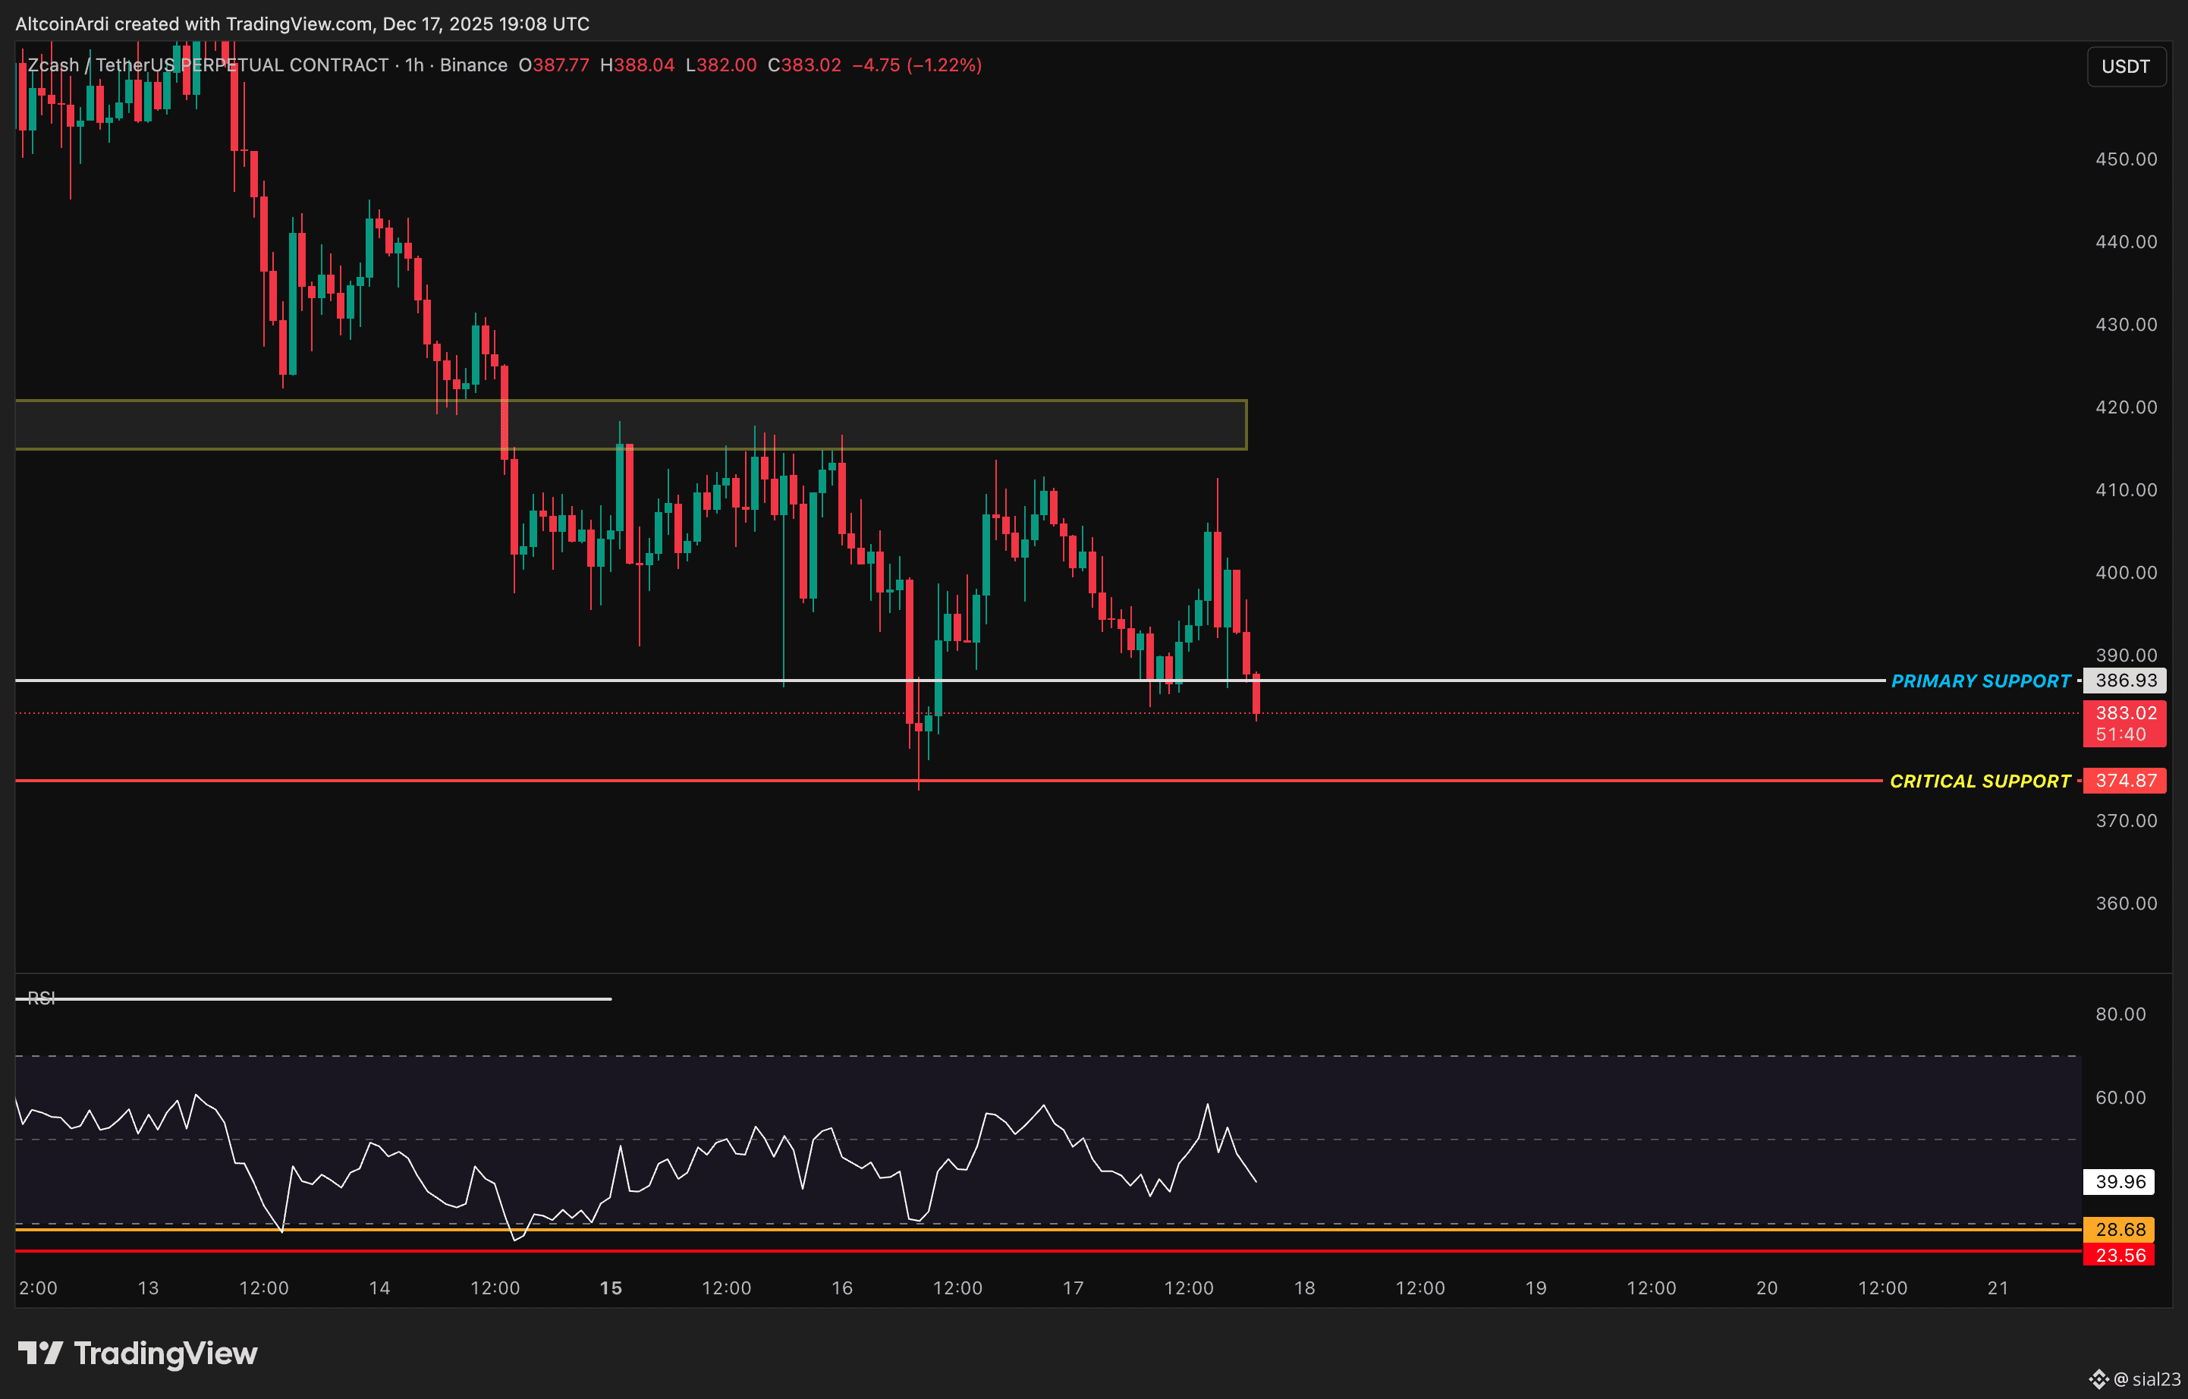The width and height of the screenshot is (2188, 1399).
Task: Click the 80.00 RSI axis label
Action: click(2120, 1014)
